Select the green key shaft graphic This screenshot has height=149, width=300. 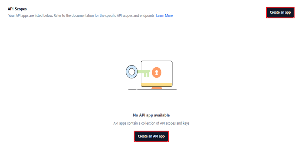pyautogui.click(x=143, y=72)
